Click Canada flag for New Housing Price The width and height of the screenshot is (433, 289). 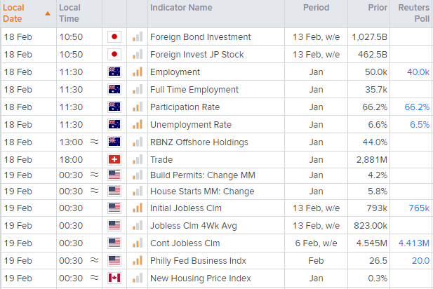114,278
